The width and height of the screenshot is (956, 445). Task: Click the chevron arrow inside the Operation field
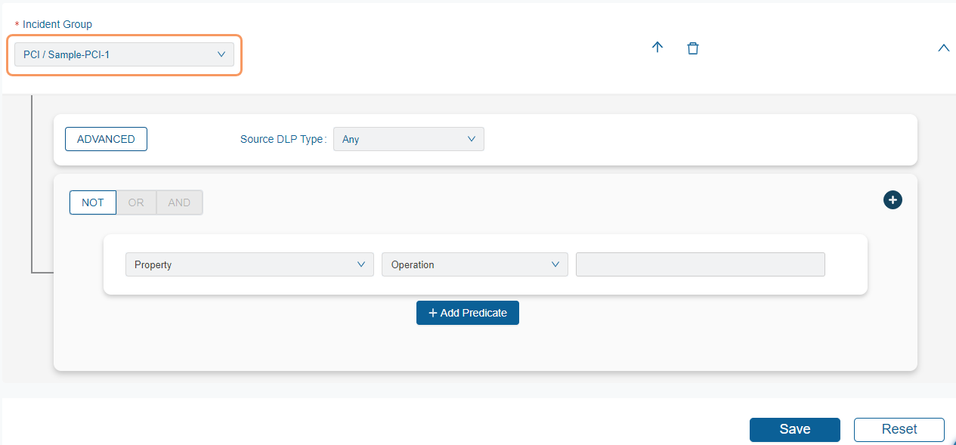pos(555,264)
